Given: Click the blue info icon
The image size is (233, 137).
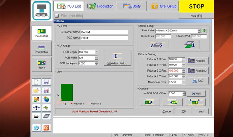Looking at the screenshot, I should pyautogui.click(x=37, y=128).
